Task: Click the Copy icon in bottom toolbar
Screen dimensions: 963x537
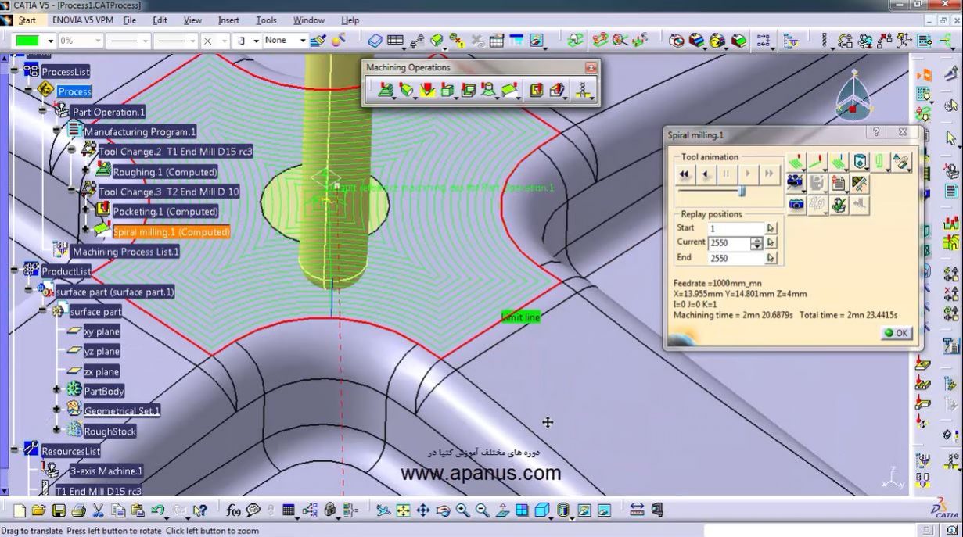Action: point(118,510)
